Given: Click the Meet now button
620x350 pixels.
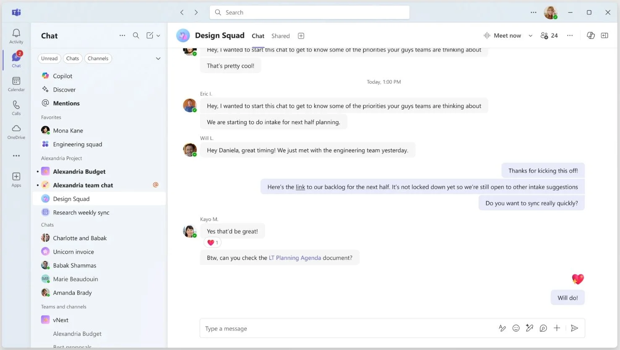Looking at the screenshot, I should pyautogui.click(x=502, y=36).
